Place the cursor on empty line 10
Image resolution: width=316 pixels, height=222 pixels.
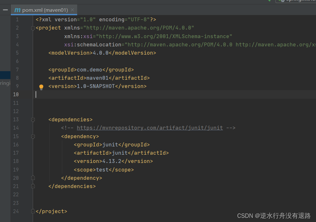(x=174, y=94)
